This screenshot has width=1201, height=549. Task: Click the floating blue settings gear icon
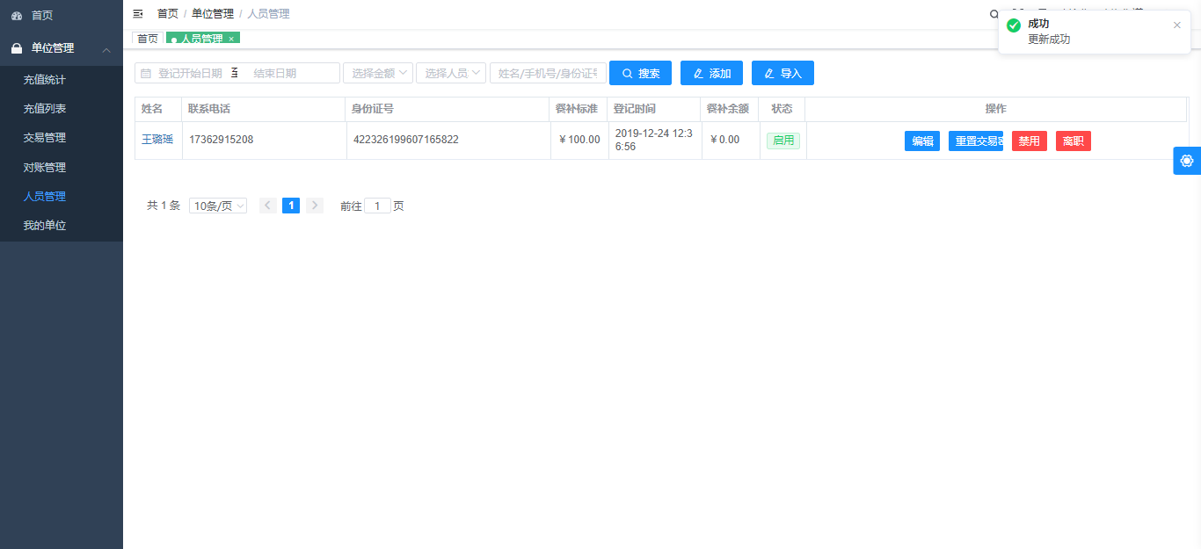pyautogui.click(x=1187, y=161)
